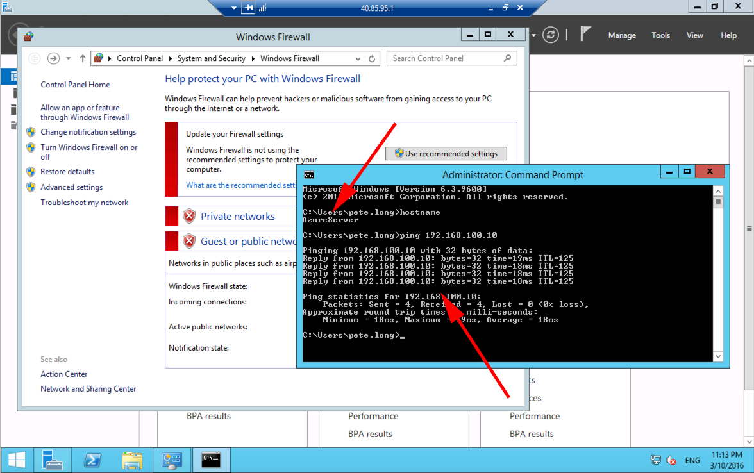This screenshot has width=754, height=473.
Task: Click the 'Incoming connections:' label
Action: pyautogui.click(x=207, y=302)
